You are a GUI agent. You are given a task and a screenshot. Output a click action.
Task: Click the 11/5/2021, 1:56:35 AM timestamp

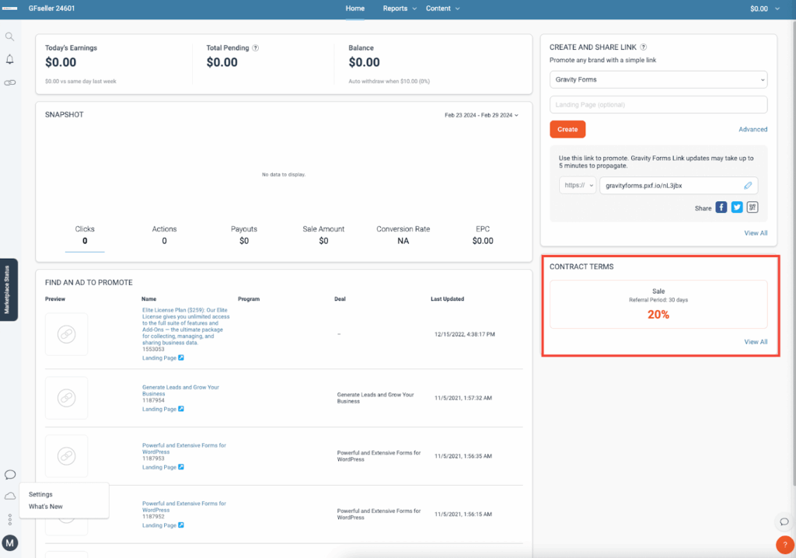click(x=463, y=456)
